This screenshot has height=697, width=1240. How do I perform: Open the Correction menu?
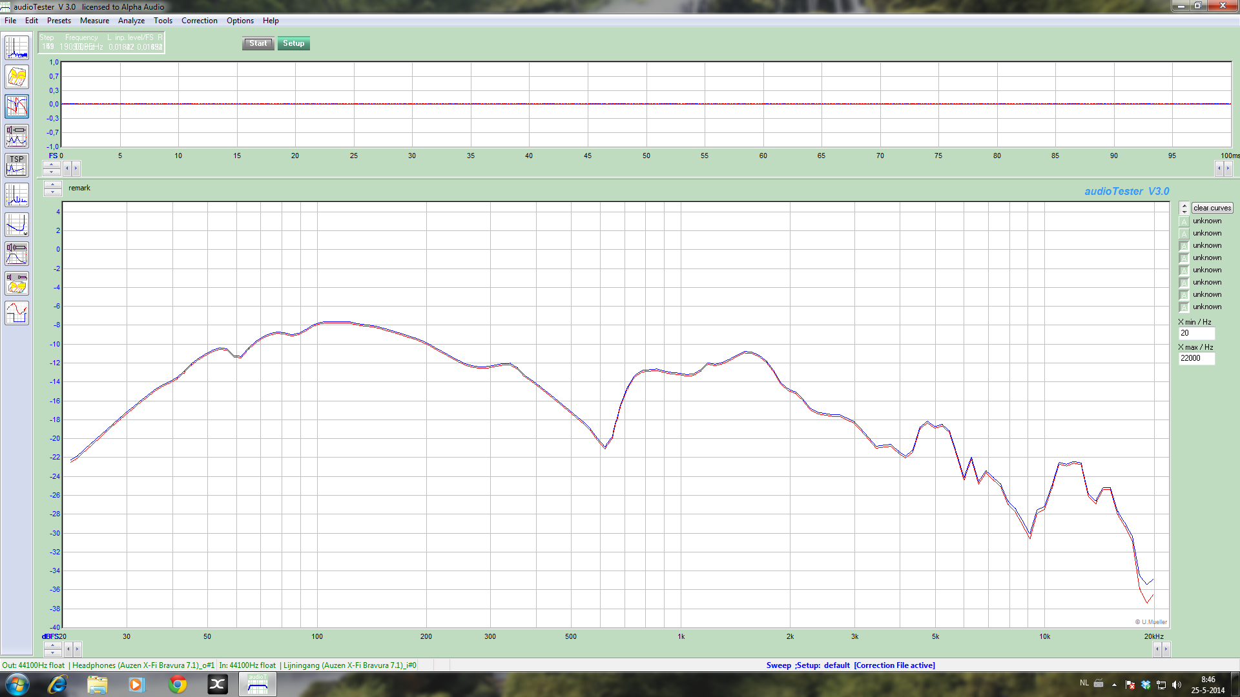pyautogui.click(x=199, y=21)
